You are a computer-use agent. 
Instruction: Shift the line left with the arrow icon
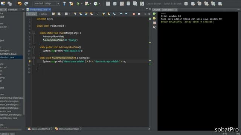coord(121,14)
